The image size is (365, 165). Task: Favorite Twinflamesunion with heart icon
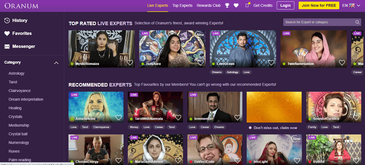pyautogui.click(x=342, y=63)
